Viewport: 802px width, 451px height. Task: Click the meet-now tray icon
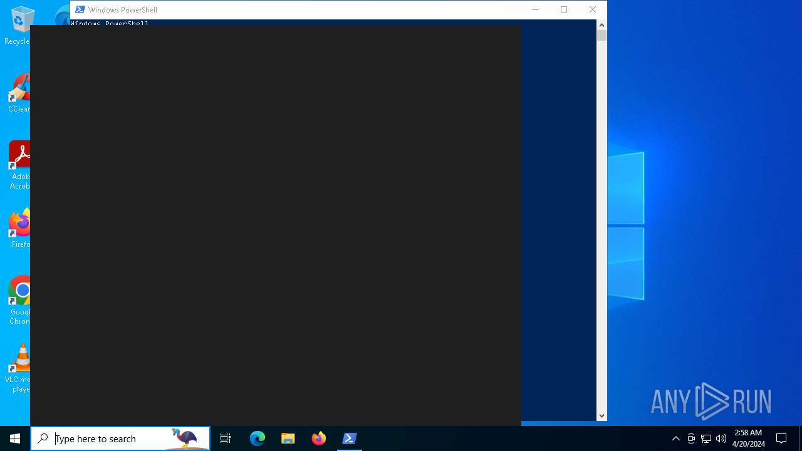tap(691, 438)
